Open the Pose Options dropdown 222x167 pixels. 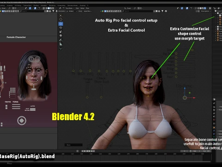point(205,11)
